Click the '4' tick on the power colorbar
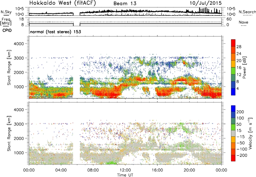The image size is (256, 177). (x=237, y=88)
